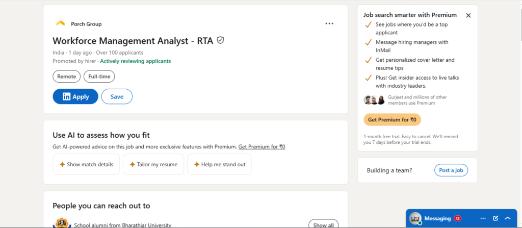Close the Premium promo panel

coord(468,15)
